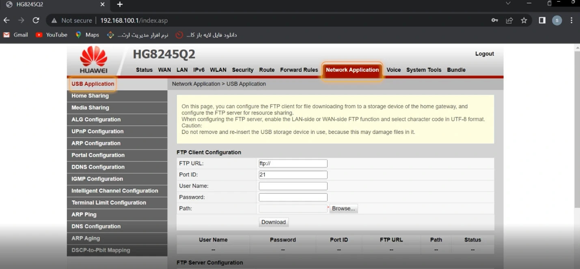Open Portal Configuration in the sidebar
This screenshot has height=269, width=580.
click(x=117, y=155)
